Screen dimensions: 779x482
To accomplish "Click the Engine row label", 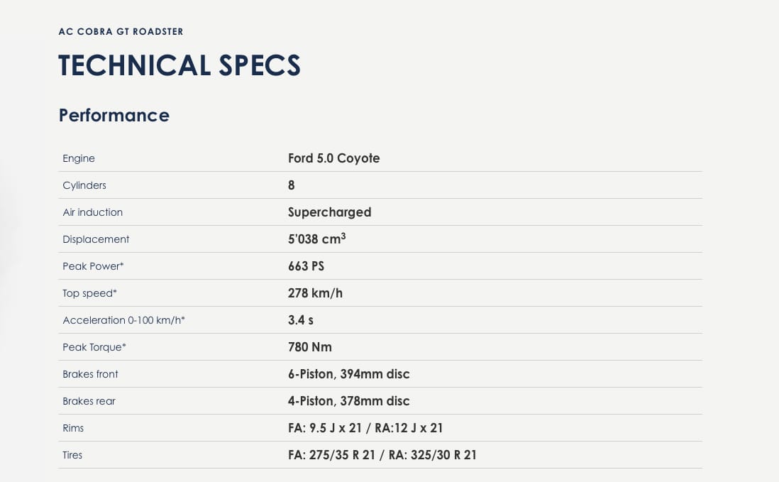I will point(79,158).
